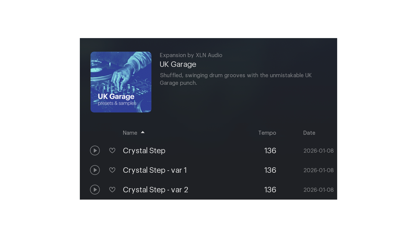Screen dimensions: 417x238
Task: Sort presets by Name column
Action: pyautogui.click(x=130, y=133)
